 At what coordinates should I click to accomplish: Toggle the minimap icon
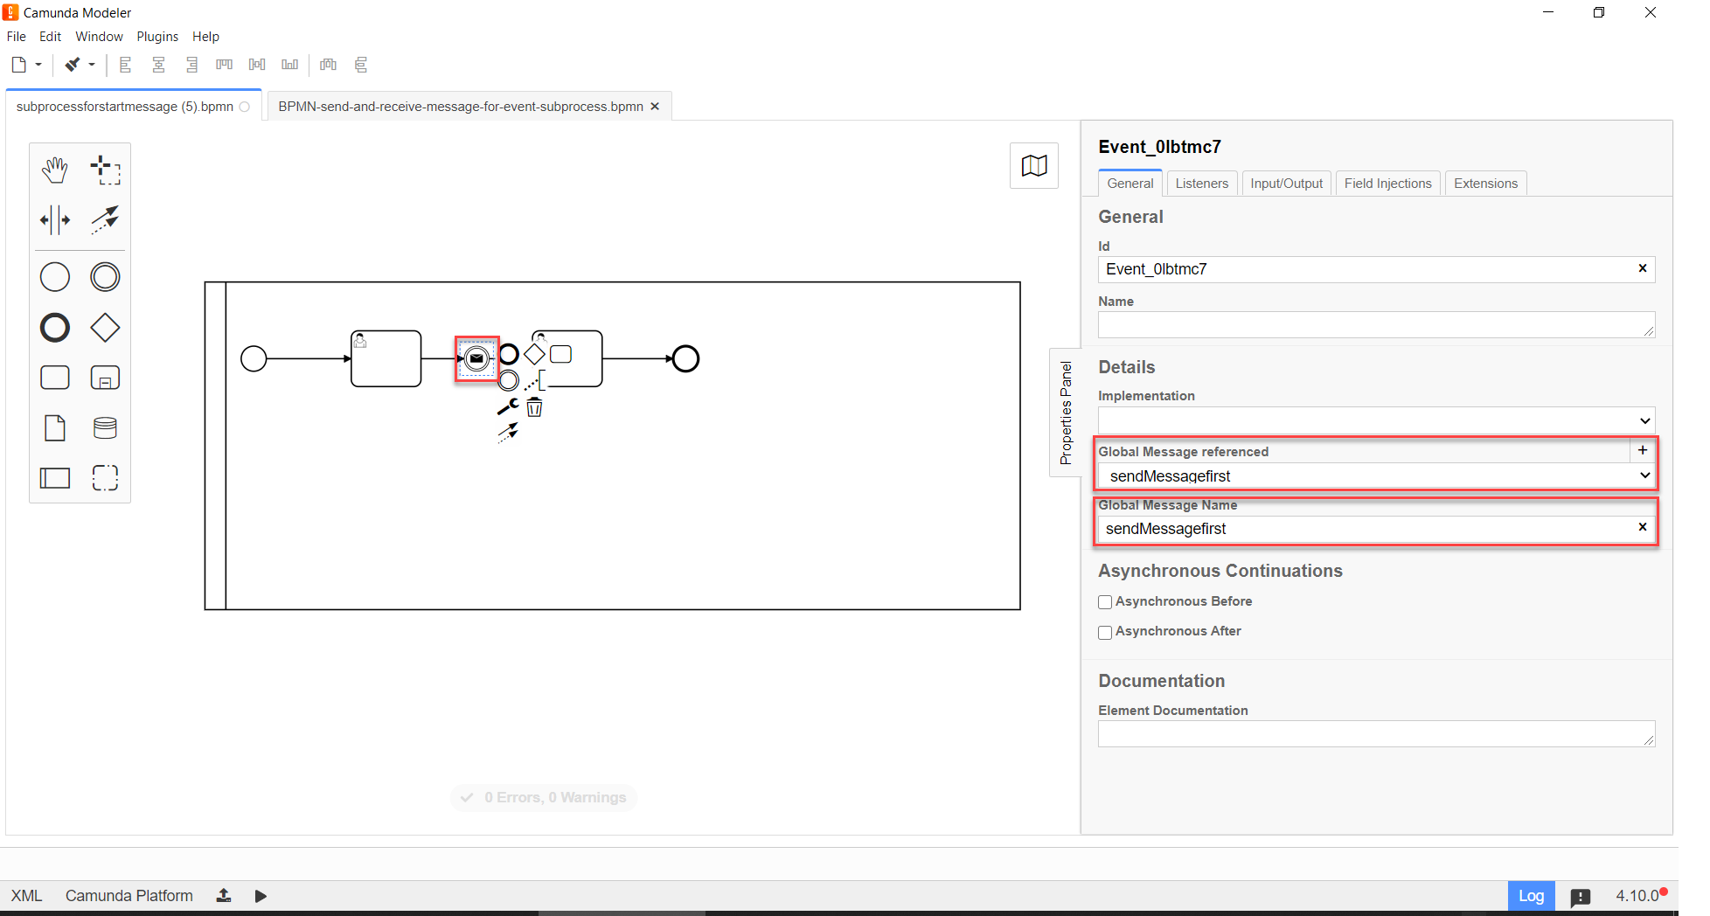click(1033, 166)
